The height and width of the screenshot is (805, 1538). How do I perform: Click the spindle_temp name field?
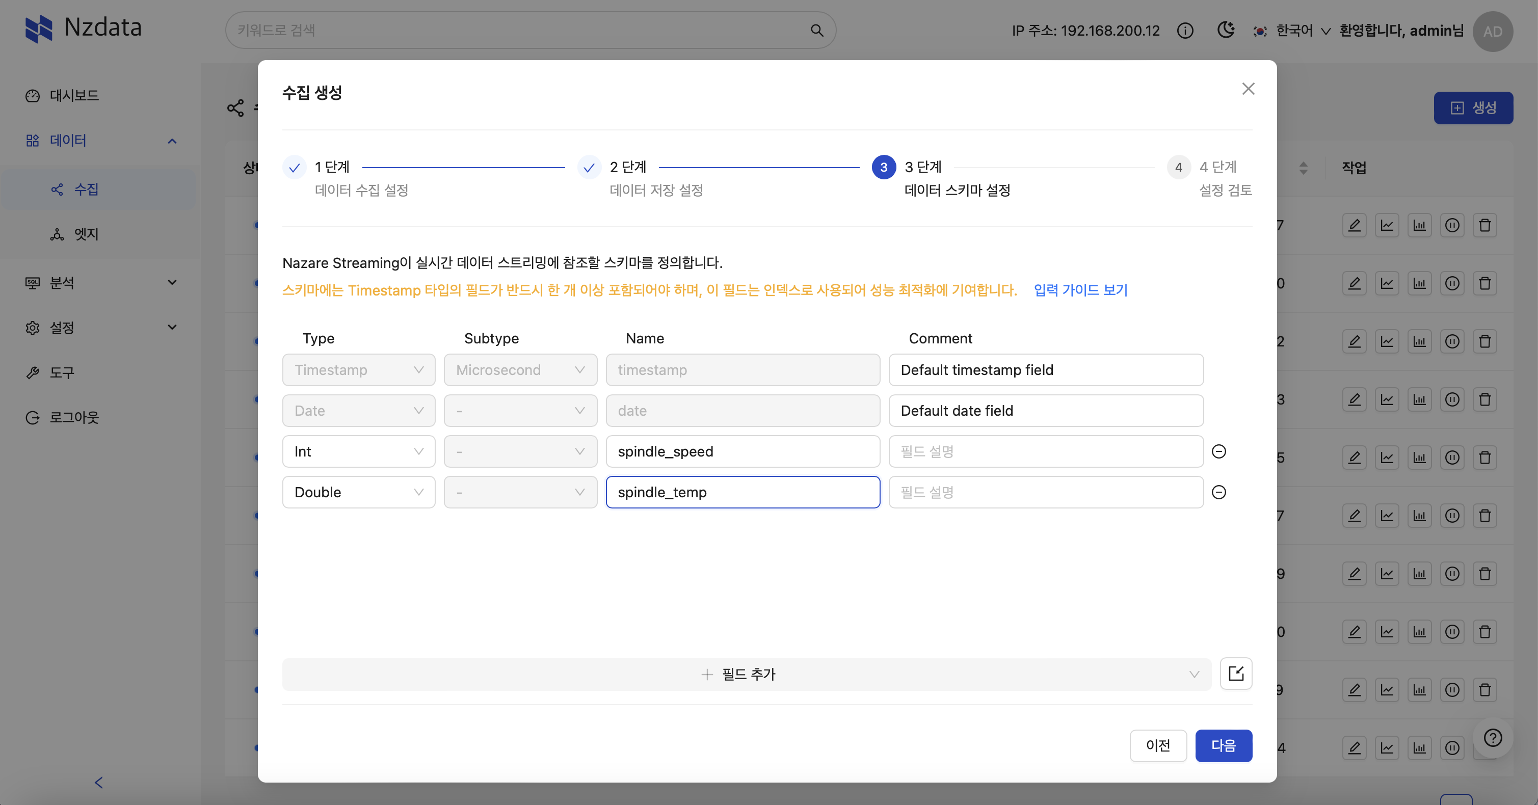pos(743,492)
